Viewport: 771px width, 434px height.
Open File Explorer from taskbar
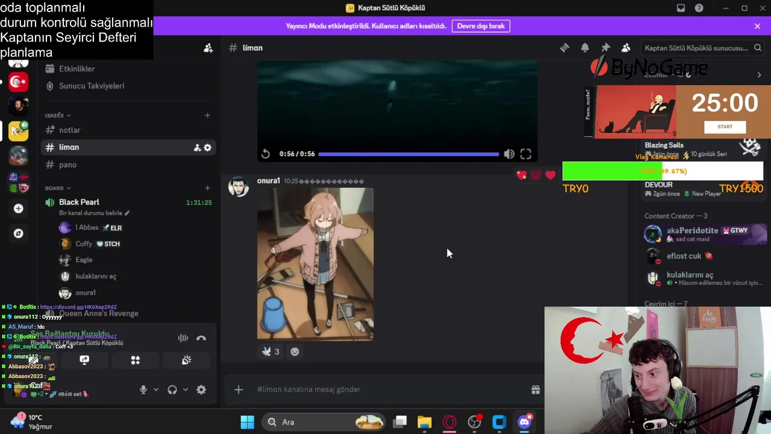425,422
